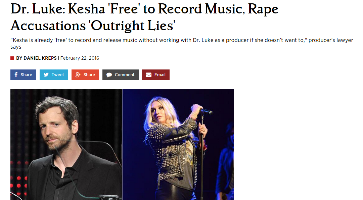Click the red square beside the byline
The height and width of the screenshot is (200, 363).
pos(12,58)
